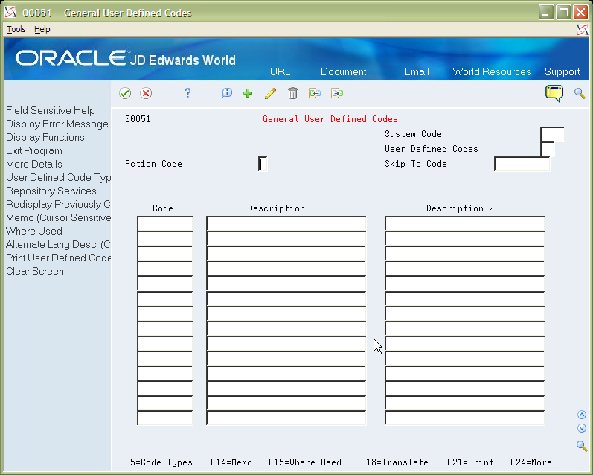The width and height of the screenshot is (593, 475).
Task: Open the Support header link
Action: [x=562, y=71]
